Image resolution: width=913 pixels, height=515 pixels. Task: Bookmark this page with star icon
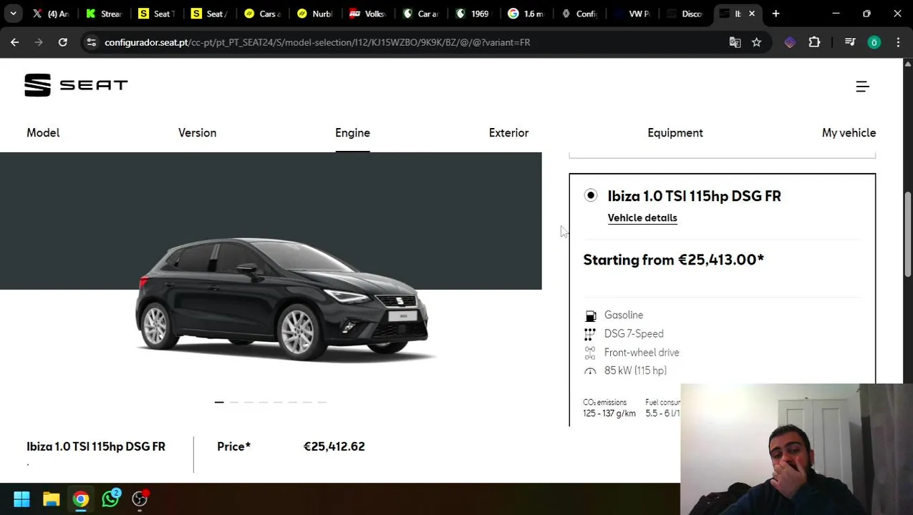pyautogui.click(x=756, y=42)
